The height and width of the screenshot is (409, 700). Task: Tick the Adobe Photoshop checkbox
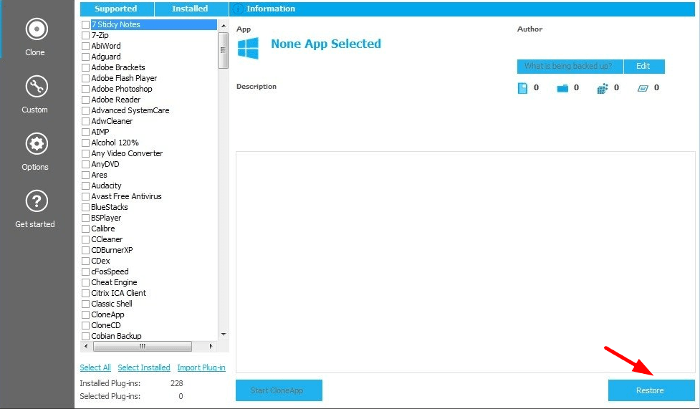click(x=86, y=89)
